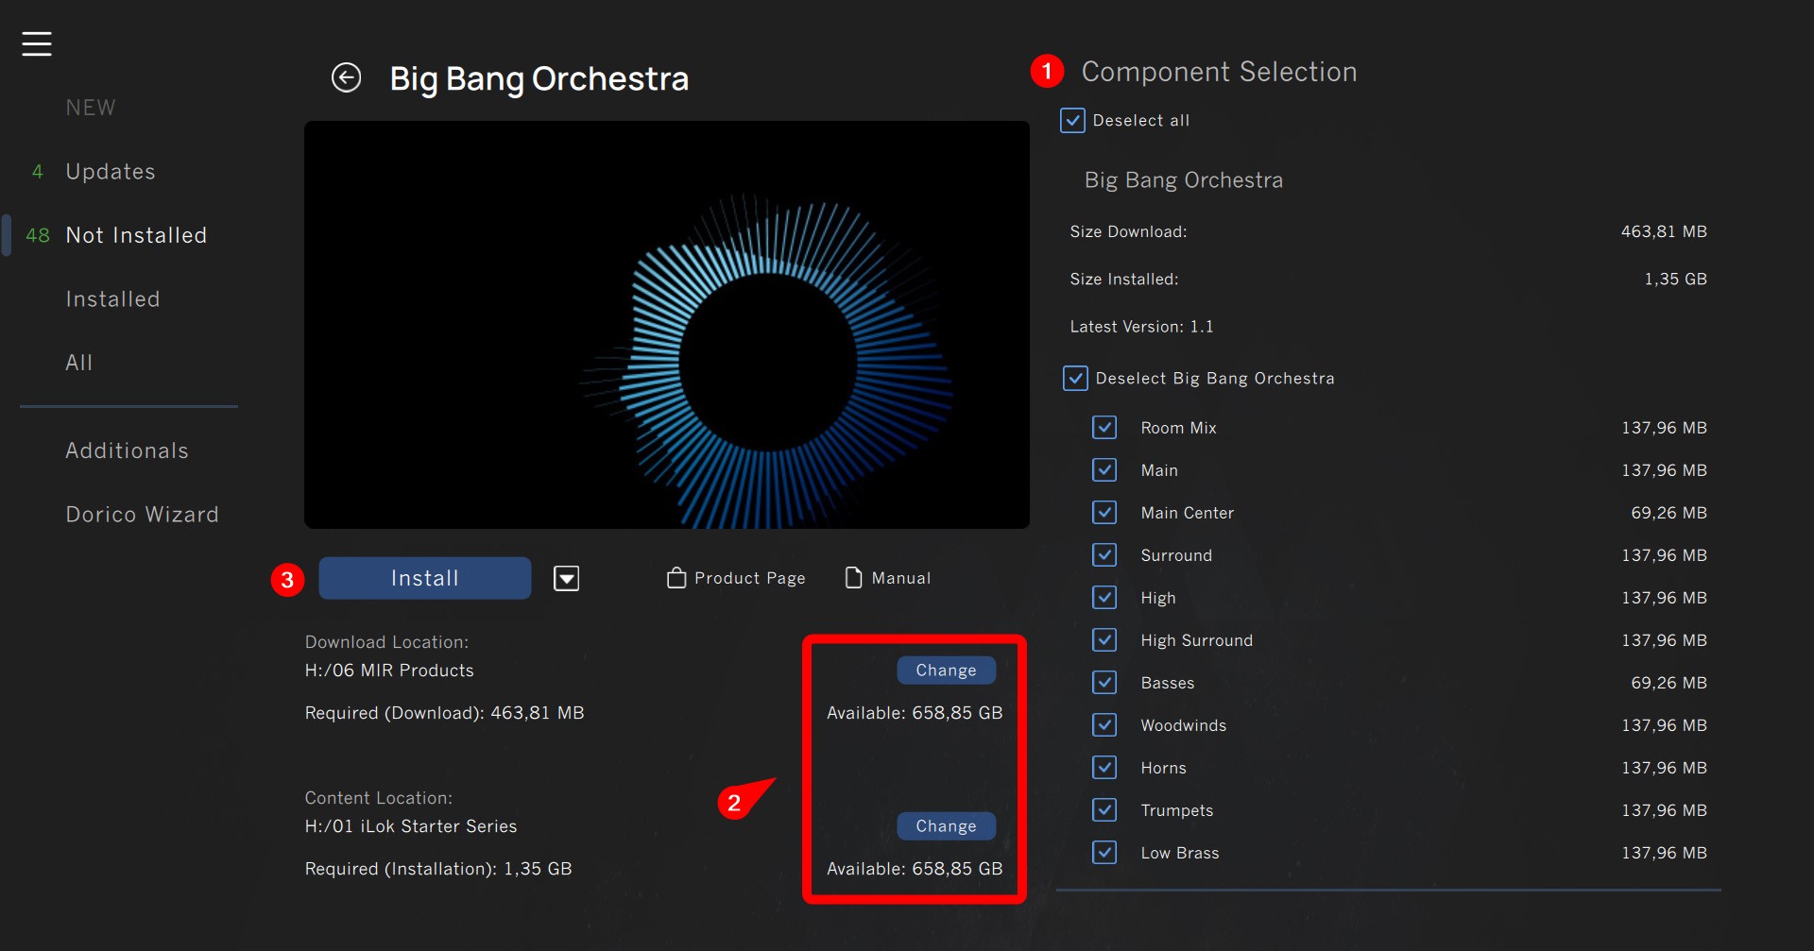Uncheck the Main component
1814x951 pixels.
click(1104, 470)
